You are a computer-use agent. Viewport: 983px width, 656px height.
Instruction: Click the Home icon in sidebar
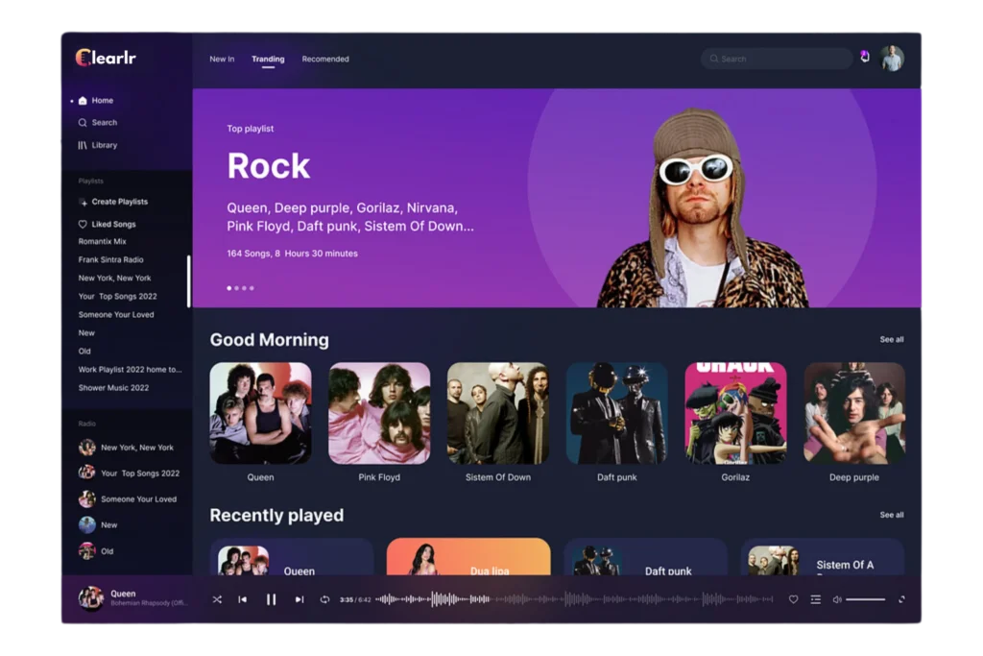click(x=83, y=101)
